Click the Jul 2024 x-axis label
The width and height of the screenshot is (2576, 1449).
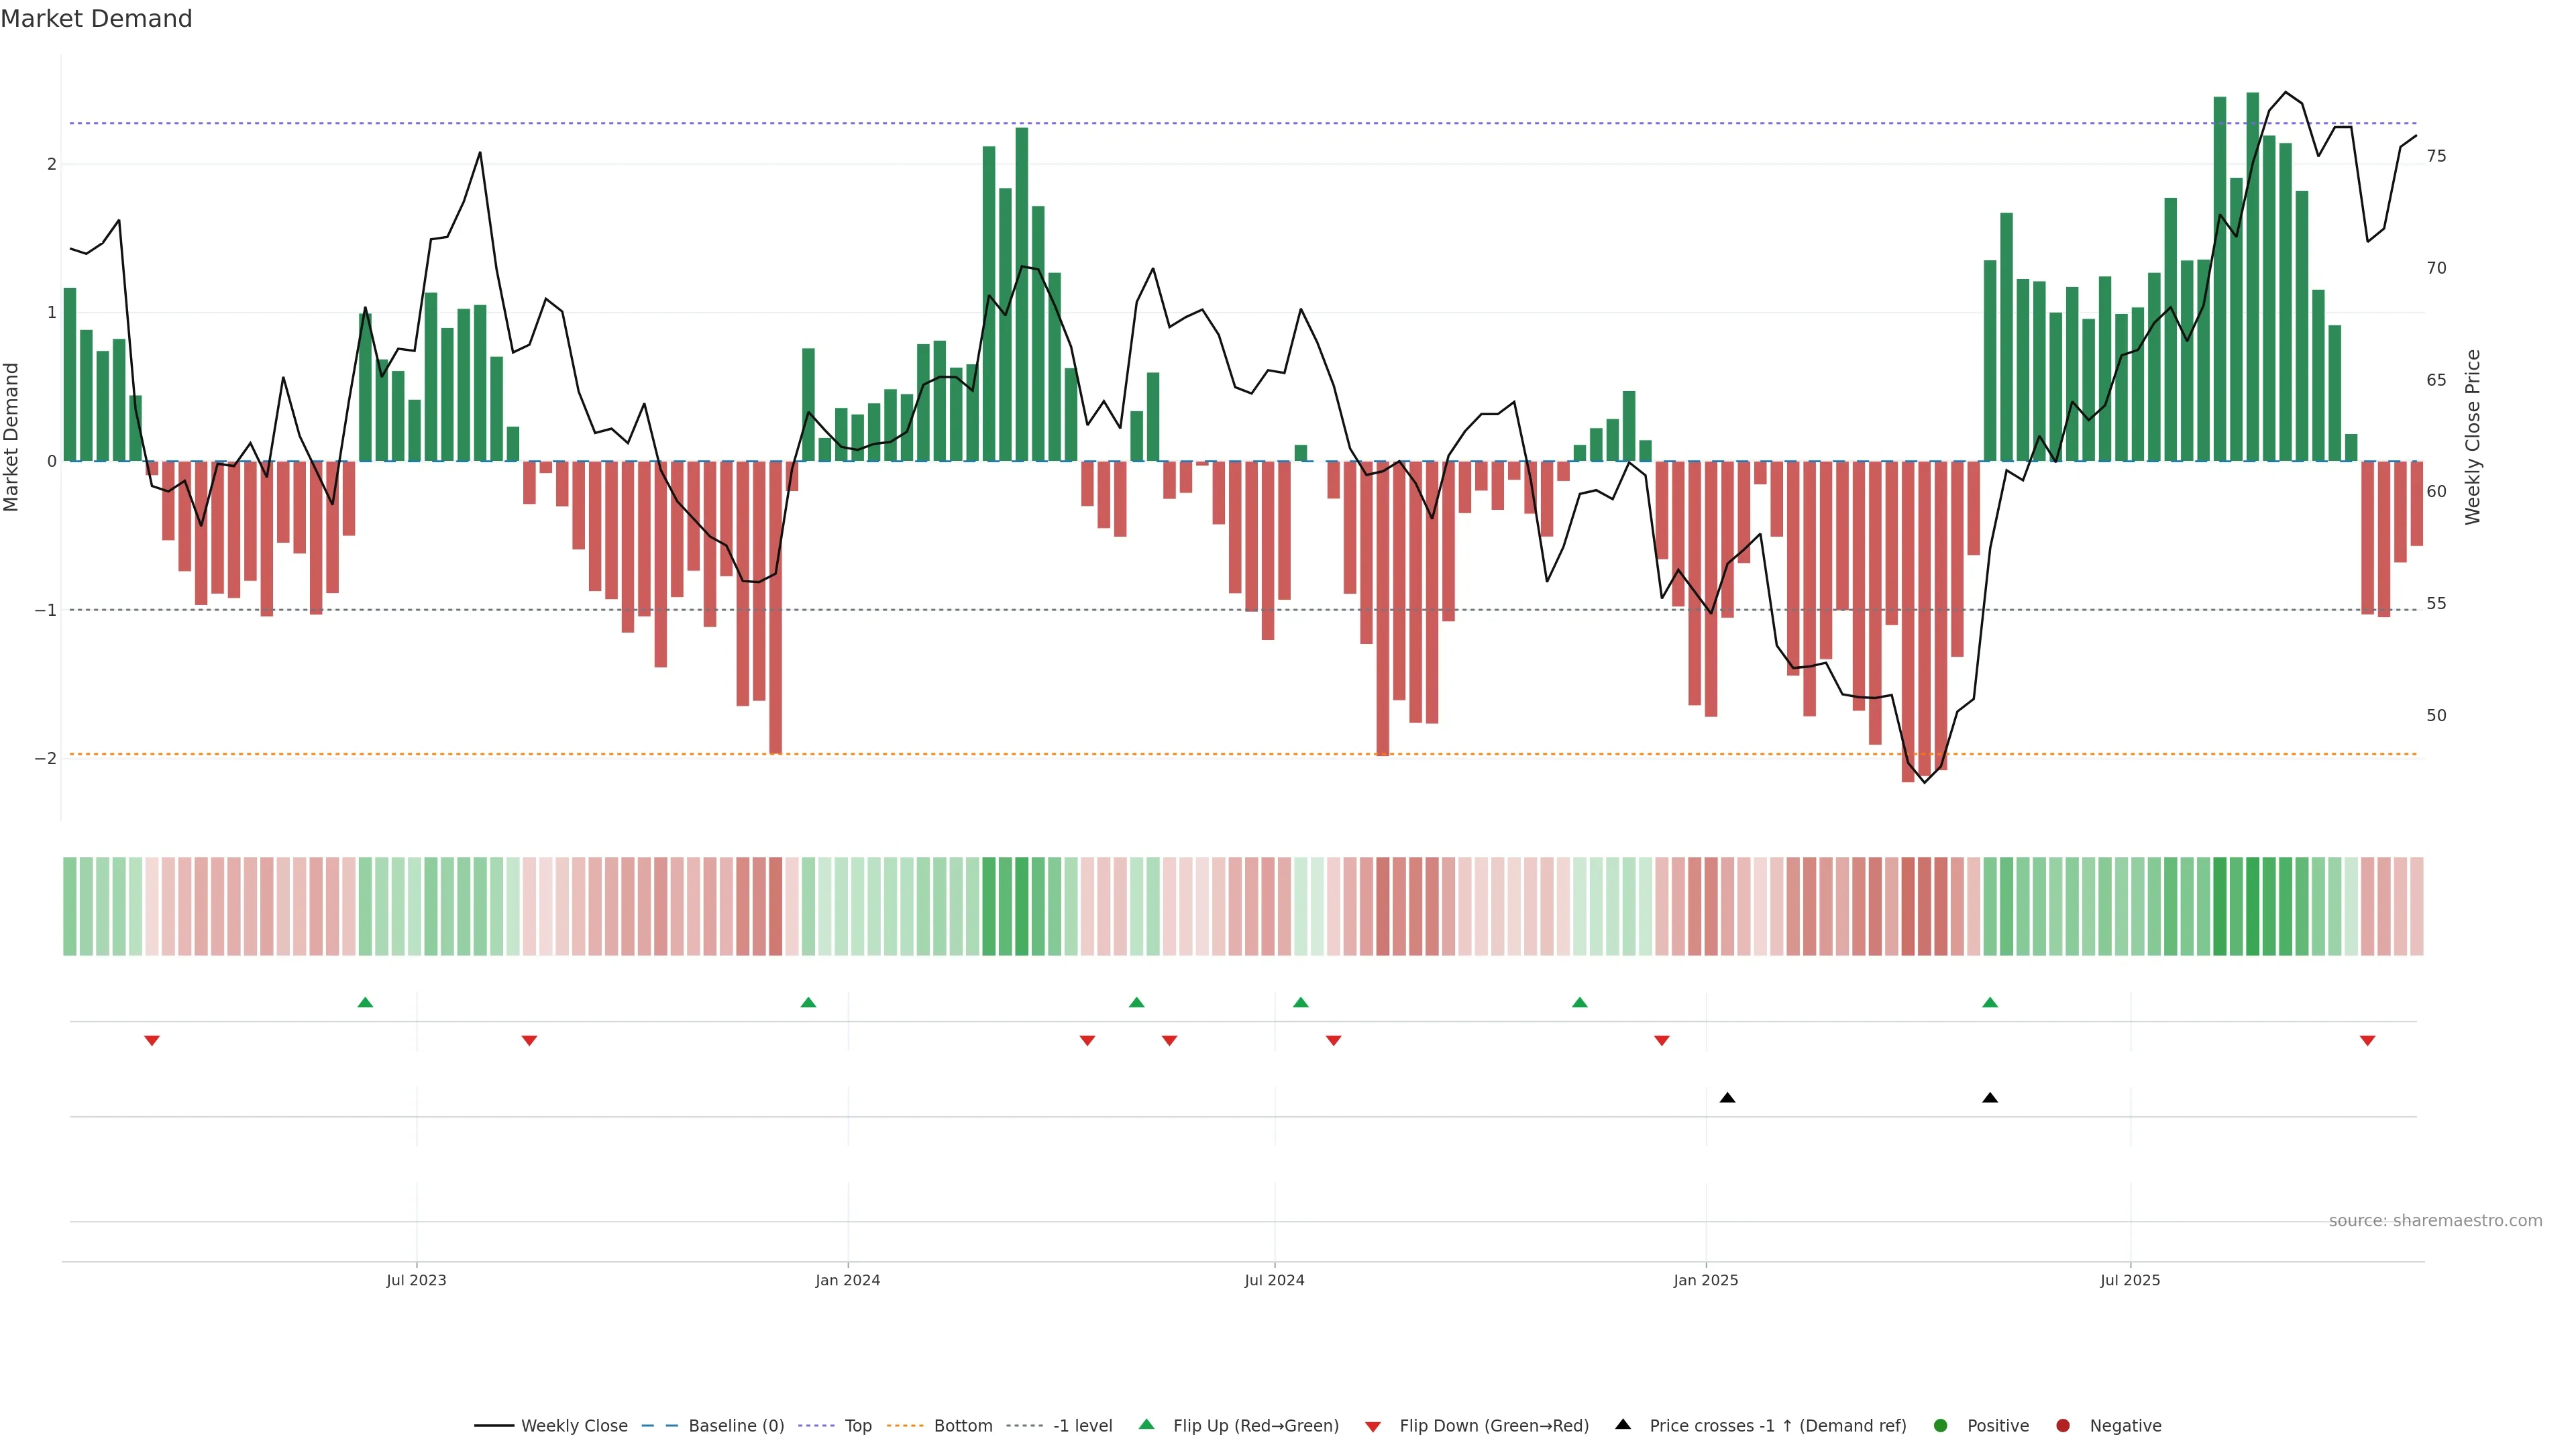1274,1280
